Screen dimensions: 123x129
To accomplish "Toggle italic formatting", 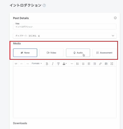I will tap(53, 64).
